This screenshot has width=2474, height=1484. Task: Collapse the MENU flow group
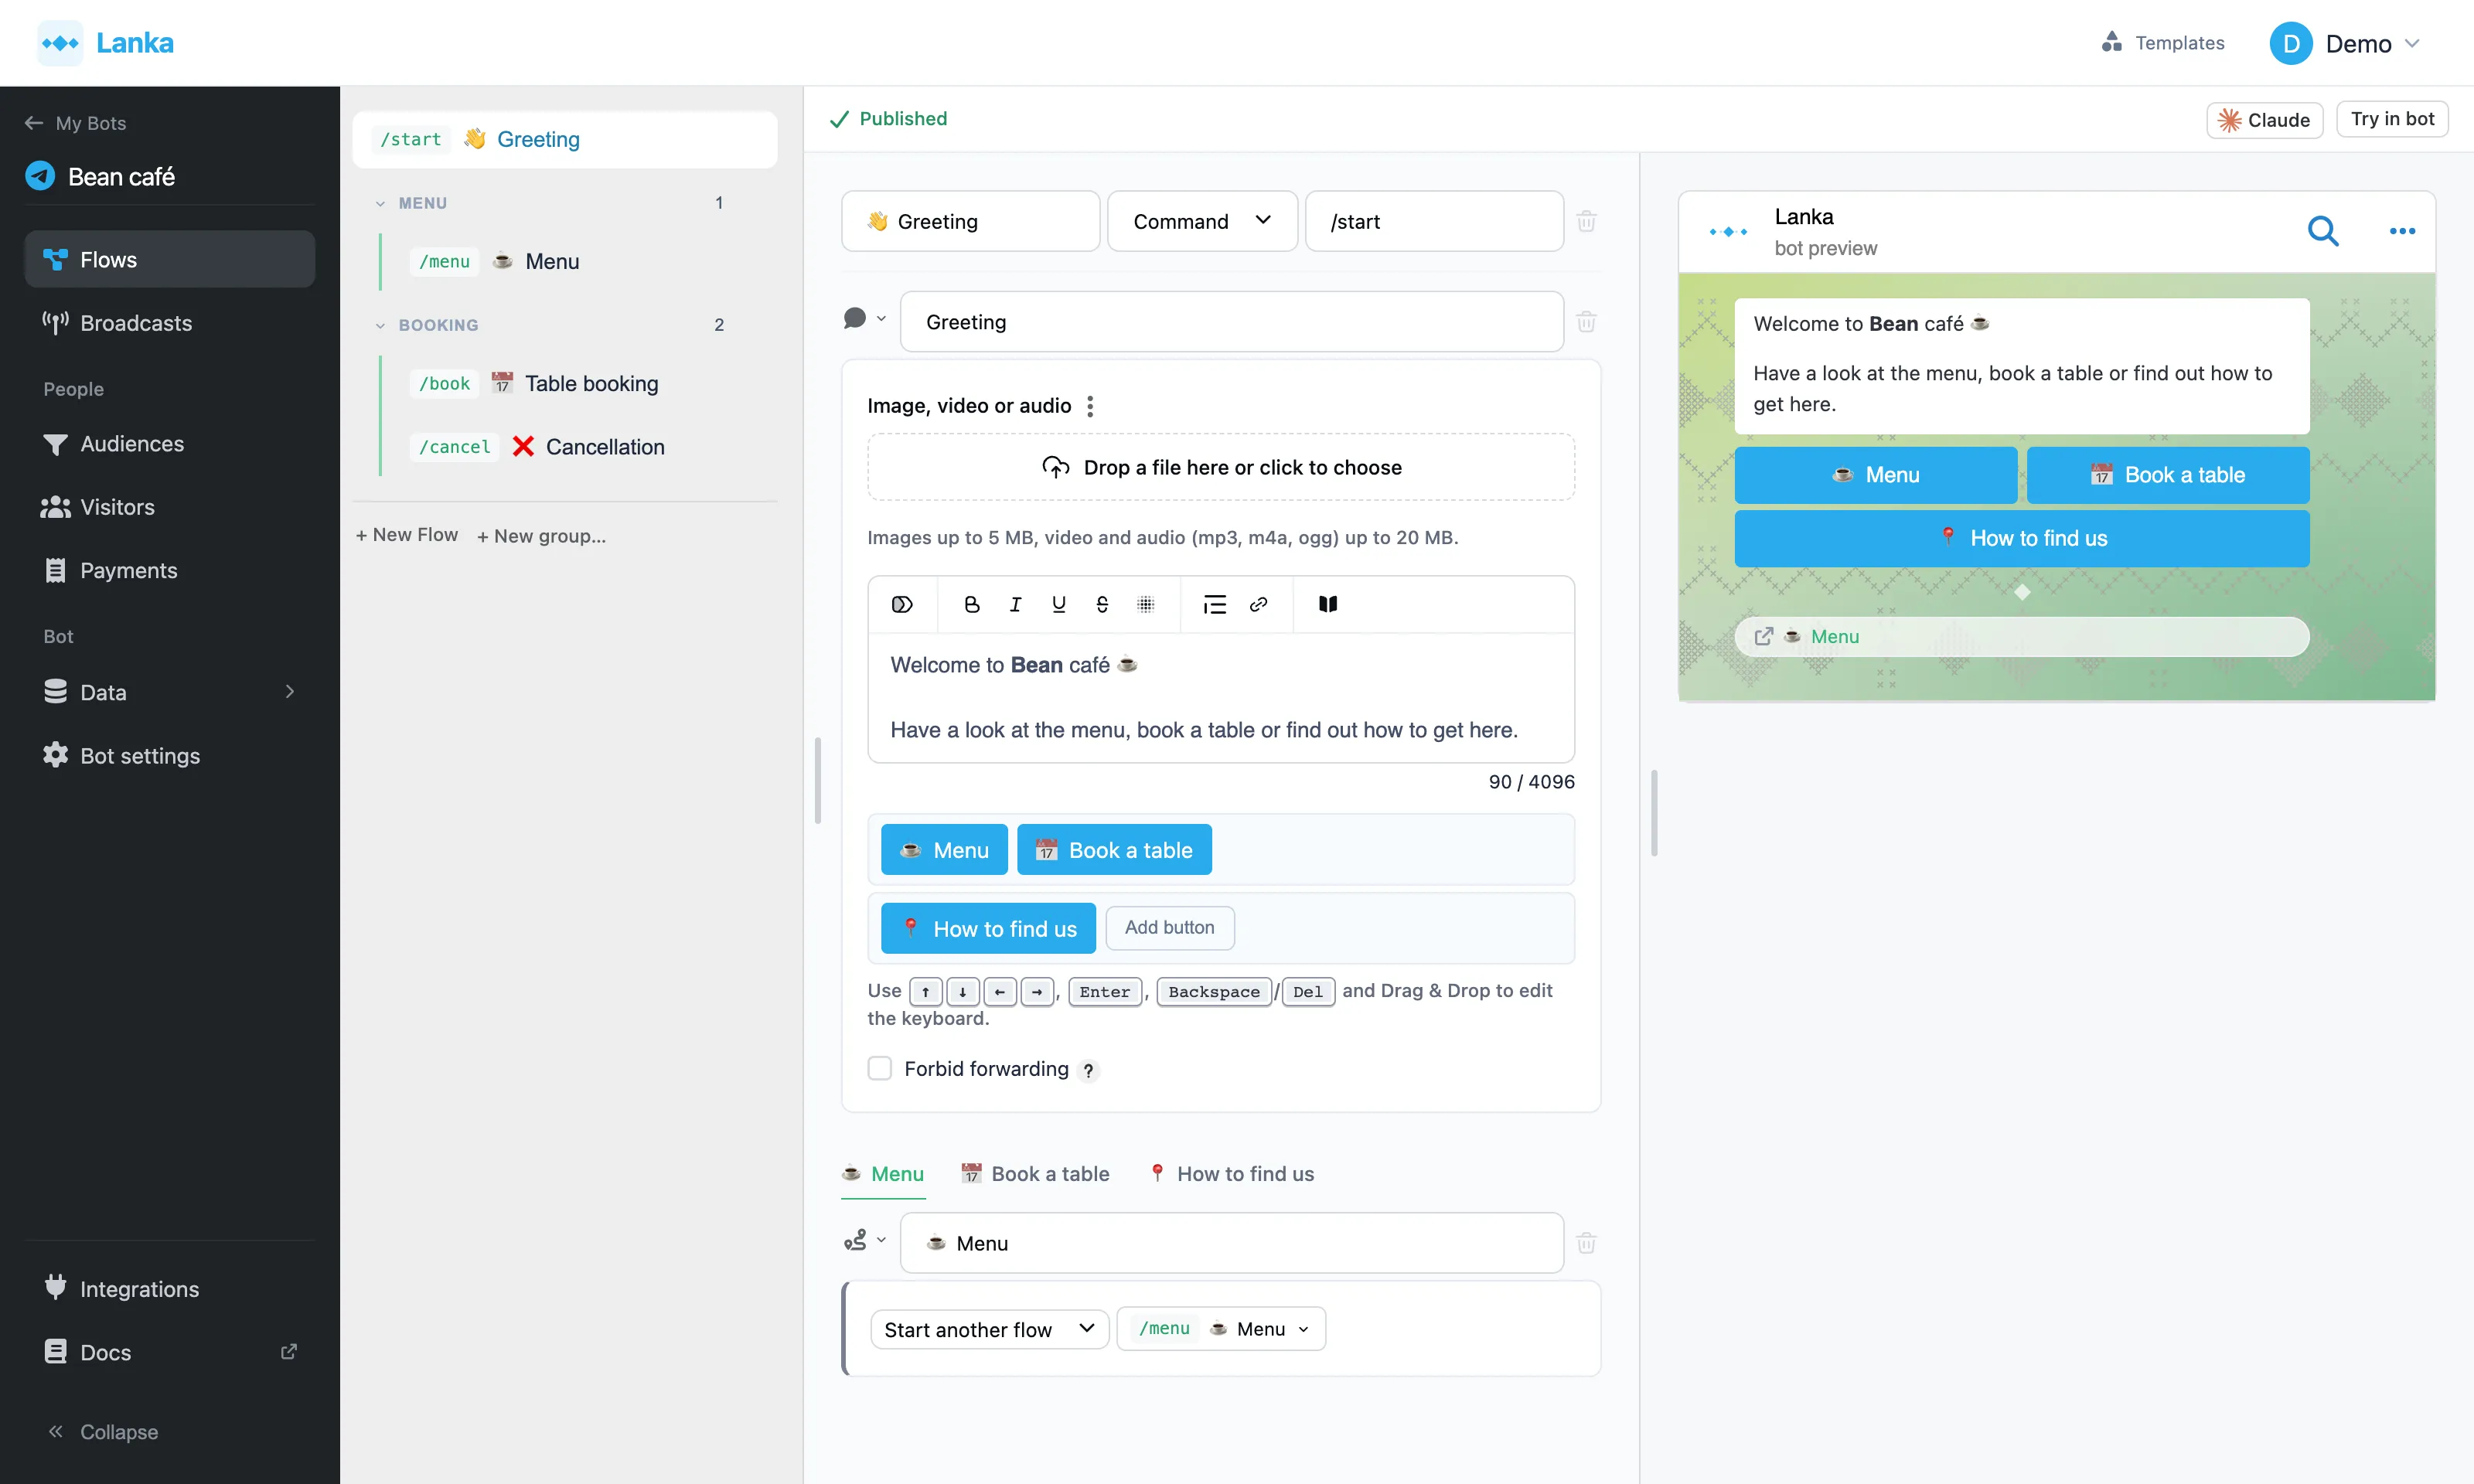coord(380,203)
